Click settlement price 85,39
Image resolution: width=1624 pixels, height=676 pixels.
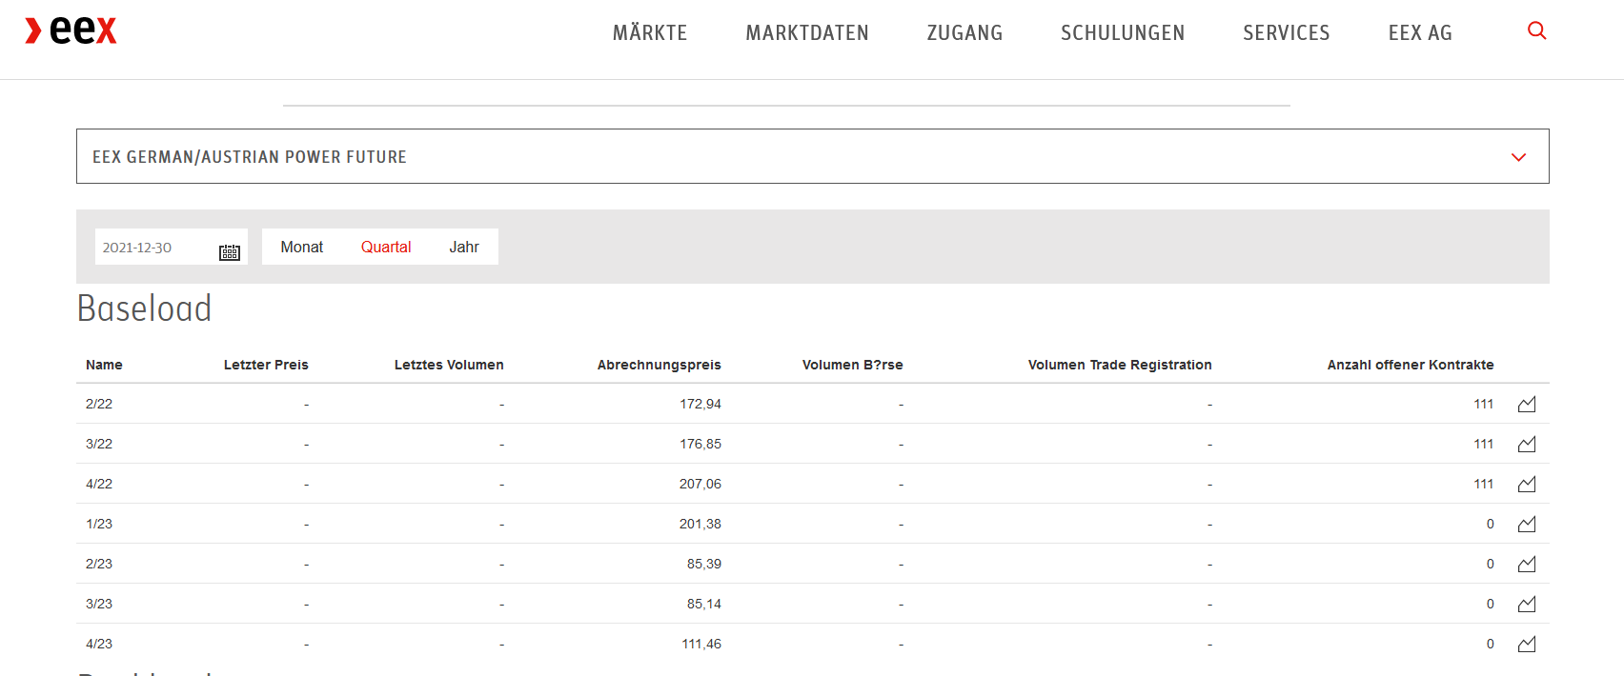(704, 564)
